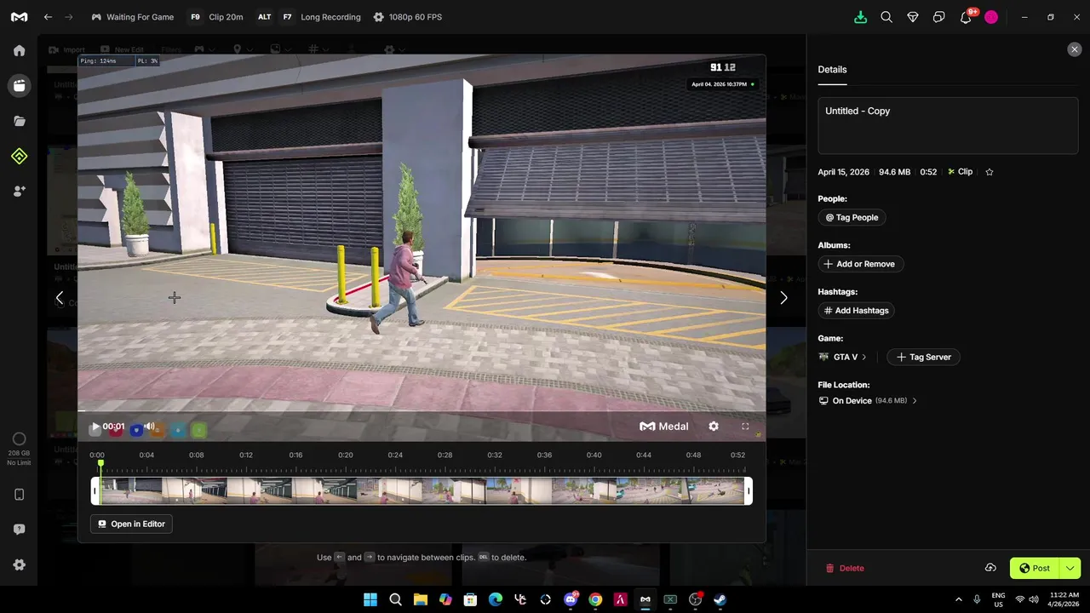This screenshot has height=613, width=1090.
Task: Open the Post dropdown arrow
Action: coord(1070,568)
